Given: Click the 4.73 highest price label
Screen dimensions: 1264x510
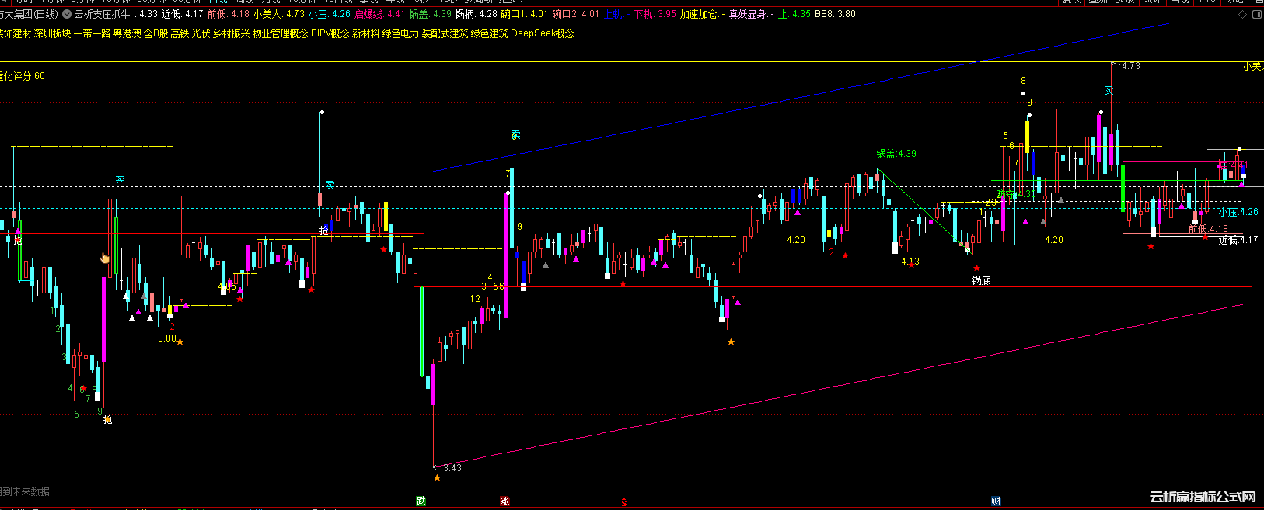Looking at the screenshot, I should coord(1130,66).
